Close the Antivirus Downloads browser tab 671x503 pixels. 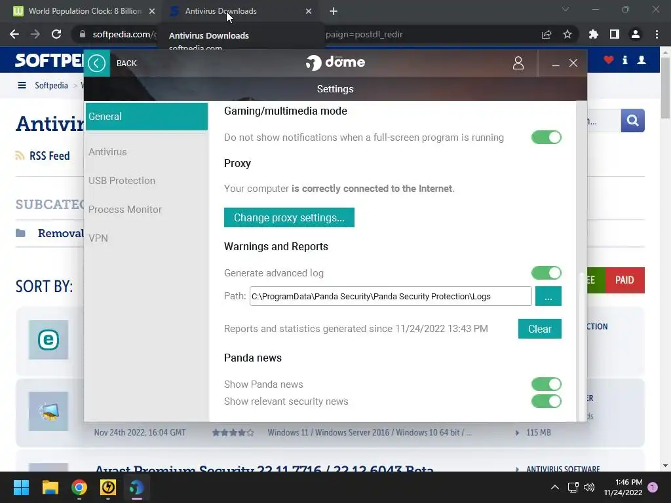[x=309, y=11]
